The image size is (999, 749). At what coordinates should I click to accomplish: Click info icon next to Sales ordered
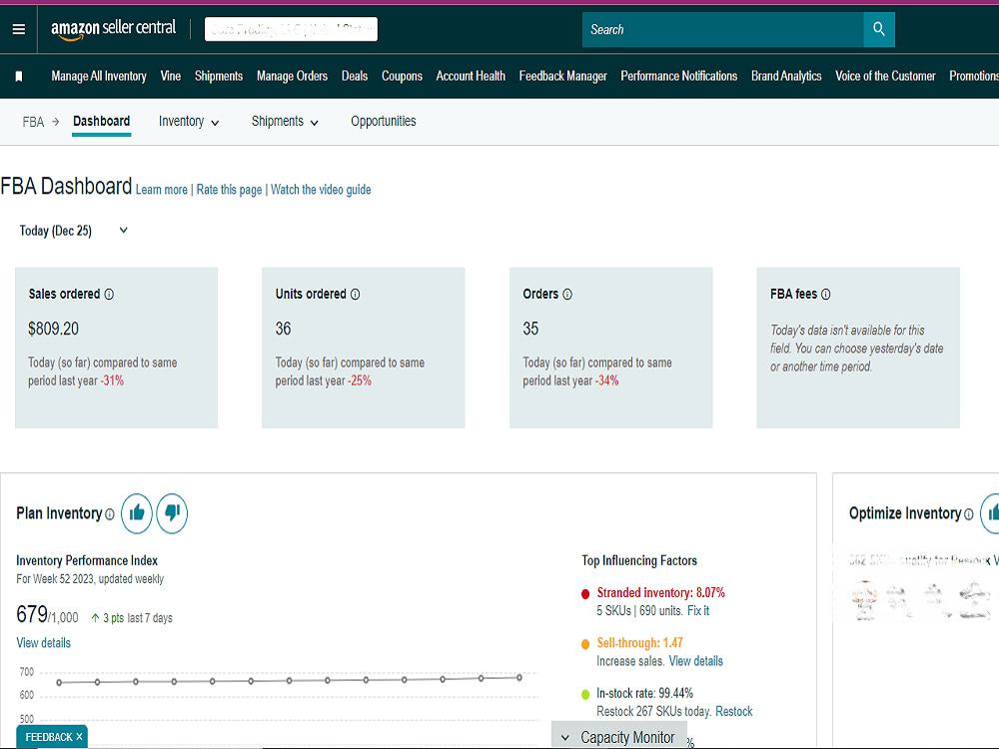(x=109, y=295)
